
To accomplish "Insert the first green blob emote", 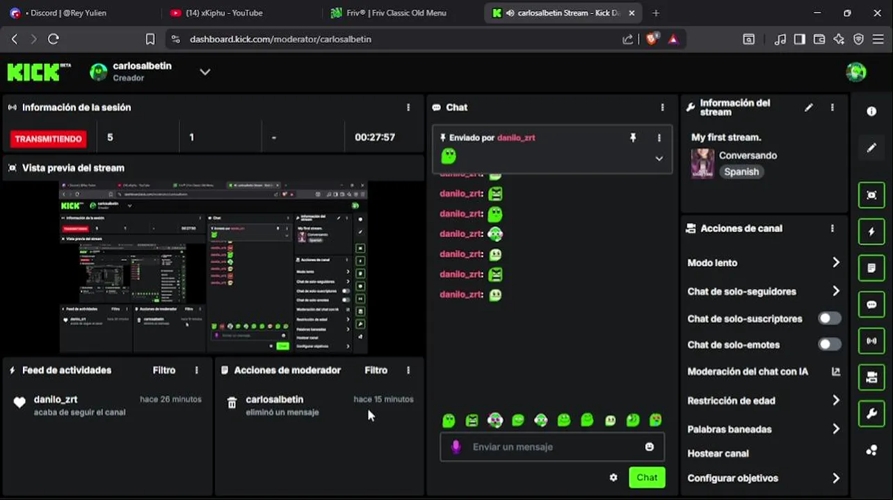I will coord(449,420).
